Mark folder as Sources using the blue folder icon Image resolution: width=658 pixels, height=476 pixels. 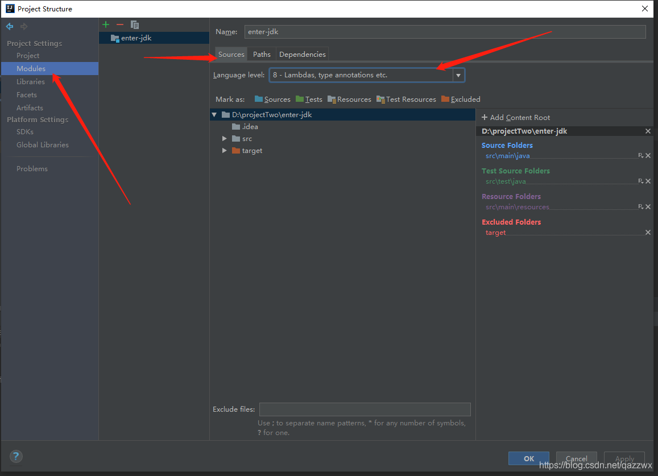pos(259,99)
